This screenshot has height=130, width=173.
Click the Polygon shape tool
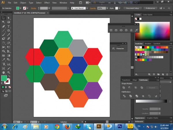(126, 30)
